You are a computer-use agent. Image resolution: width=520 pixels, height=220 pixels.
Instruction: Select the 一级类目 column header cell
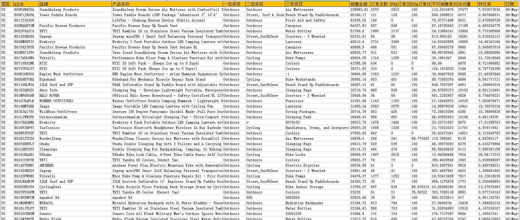tap(234, 4)
